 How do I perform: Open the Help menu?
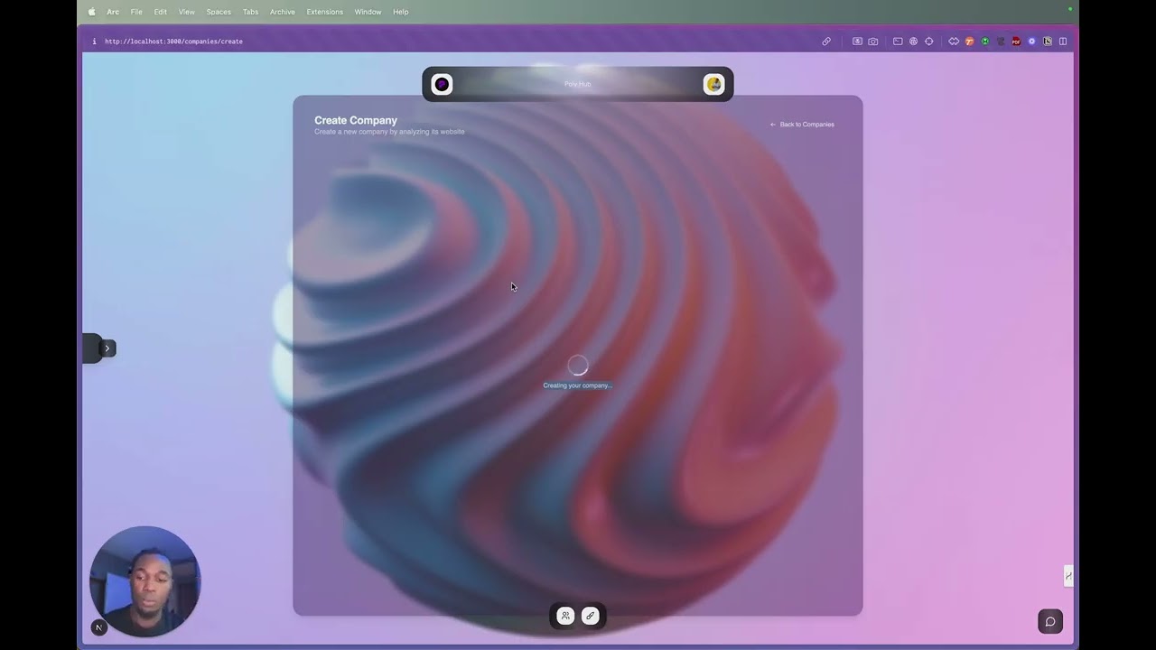401,12
